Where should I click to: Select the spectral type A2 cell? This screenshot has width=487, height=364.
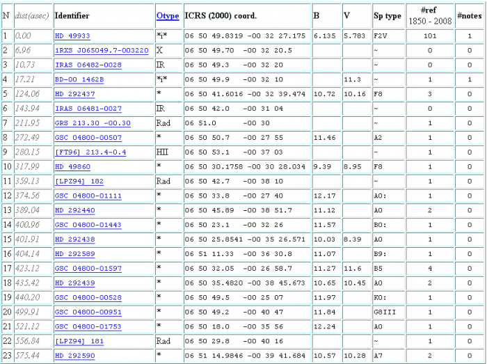pyautogui.click(x=378, y=138)
